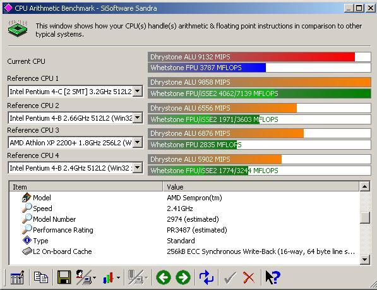Click the greyed-out device icon in toolbar
Screen dimensions: 377x290
coord(136,277)
